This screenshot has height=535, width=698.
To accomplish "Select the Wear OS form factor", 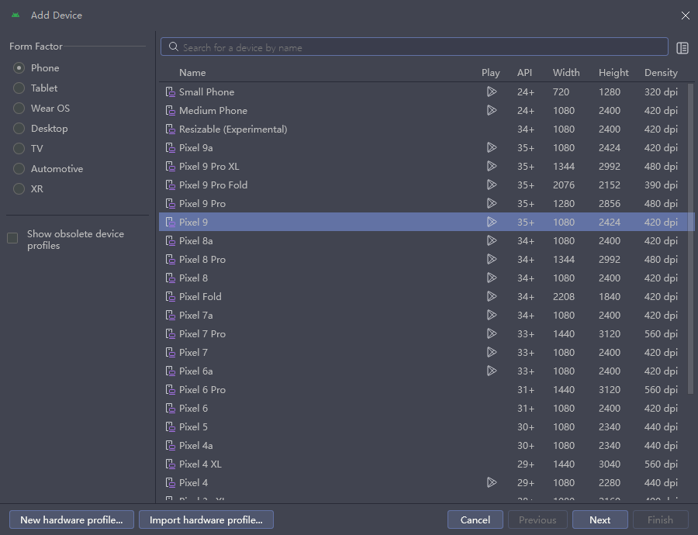I will pyautogui.click(x=19, y=109).
